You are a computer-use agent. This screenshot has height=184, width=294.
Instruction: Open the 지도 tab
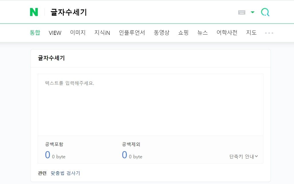[251, 33]
